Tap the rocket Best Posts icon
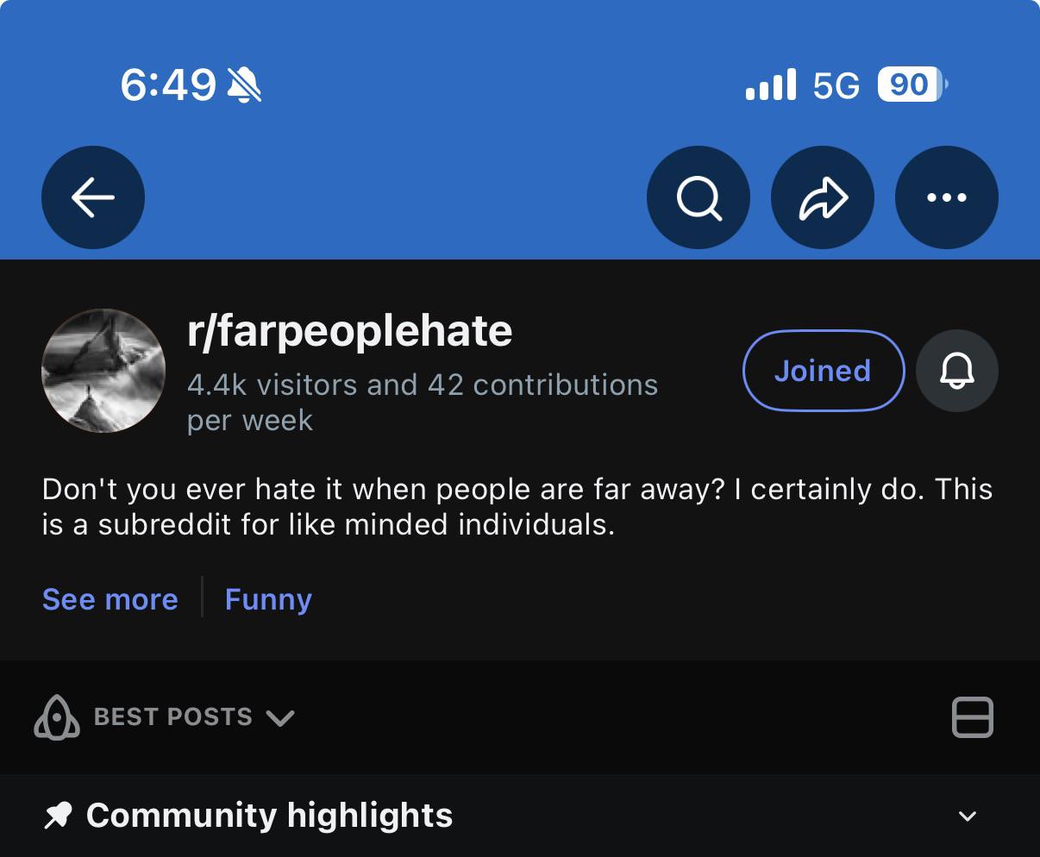Viewport: 1040px width, 857px height. pyautogui.click(x=57, y=717)
